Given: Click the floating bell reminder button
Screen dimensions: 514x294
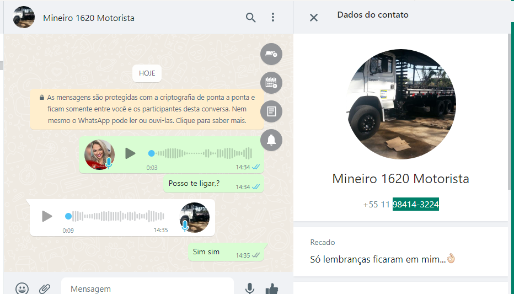Looking at the screenshot, I should click(x=271, y=140).
